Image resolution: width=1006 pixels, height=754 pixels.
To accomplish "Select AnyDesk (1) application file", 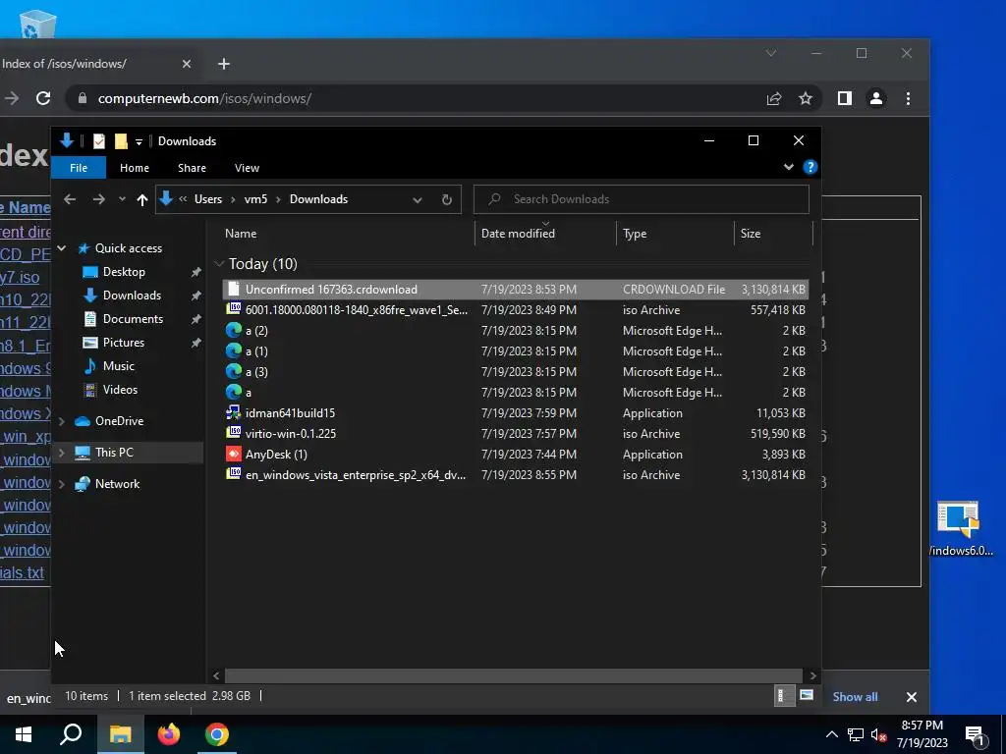I will pyautogui.click(x=515, y=455).
